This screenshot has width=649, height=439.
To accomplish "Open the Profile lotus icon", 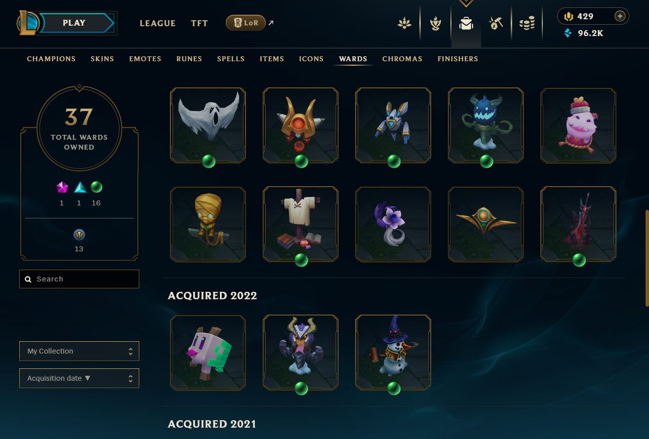I will [405, 23].
